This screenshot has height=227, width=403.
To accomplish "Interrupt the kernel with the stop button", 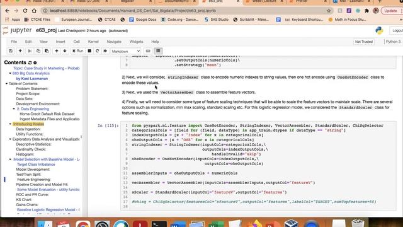I will (x=89, y=51).
